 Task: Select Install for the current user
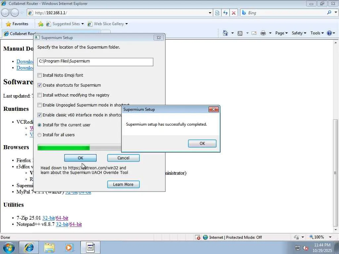[39, 125]
